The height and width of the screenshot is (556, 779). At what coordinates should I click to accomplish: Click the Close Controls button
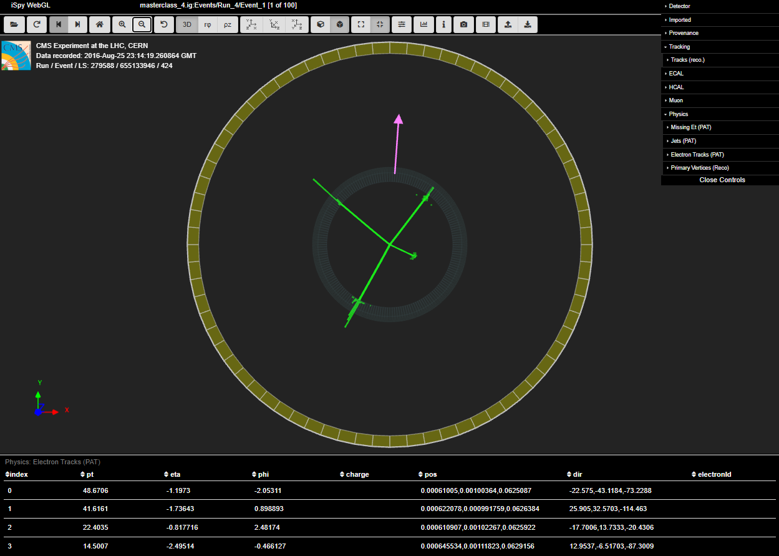(x=722, y=180)
